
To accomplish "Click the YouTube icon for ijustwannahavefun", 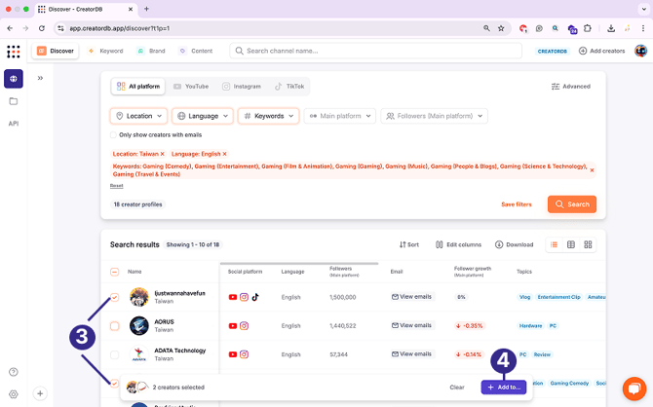I will [233, 297].
